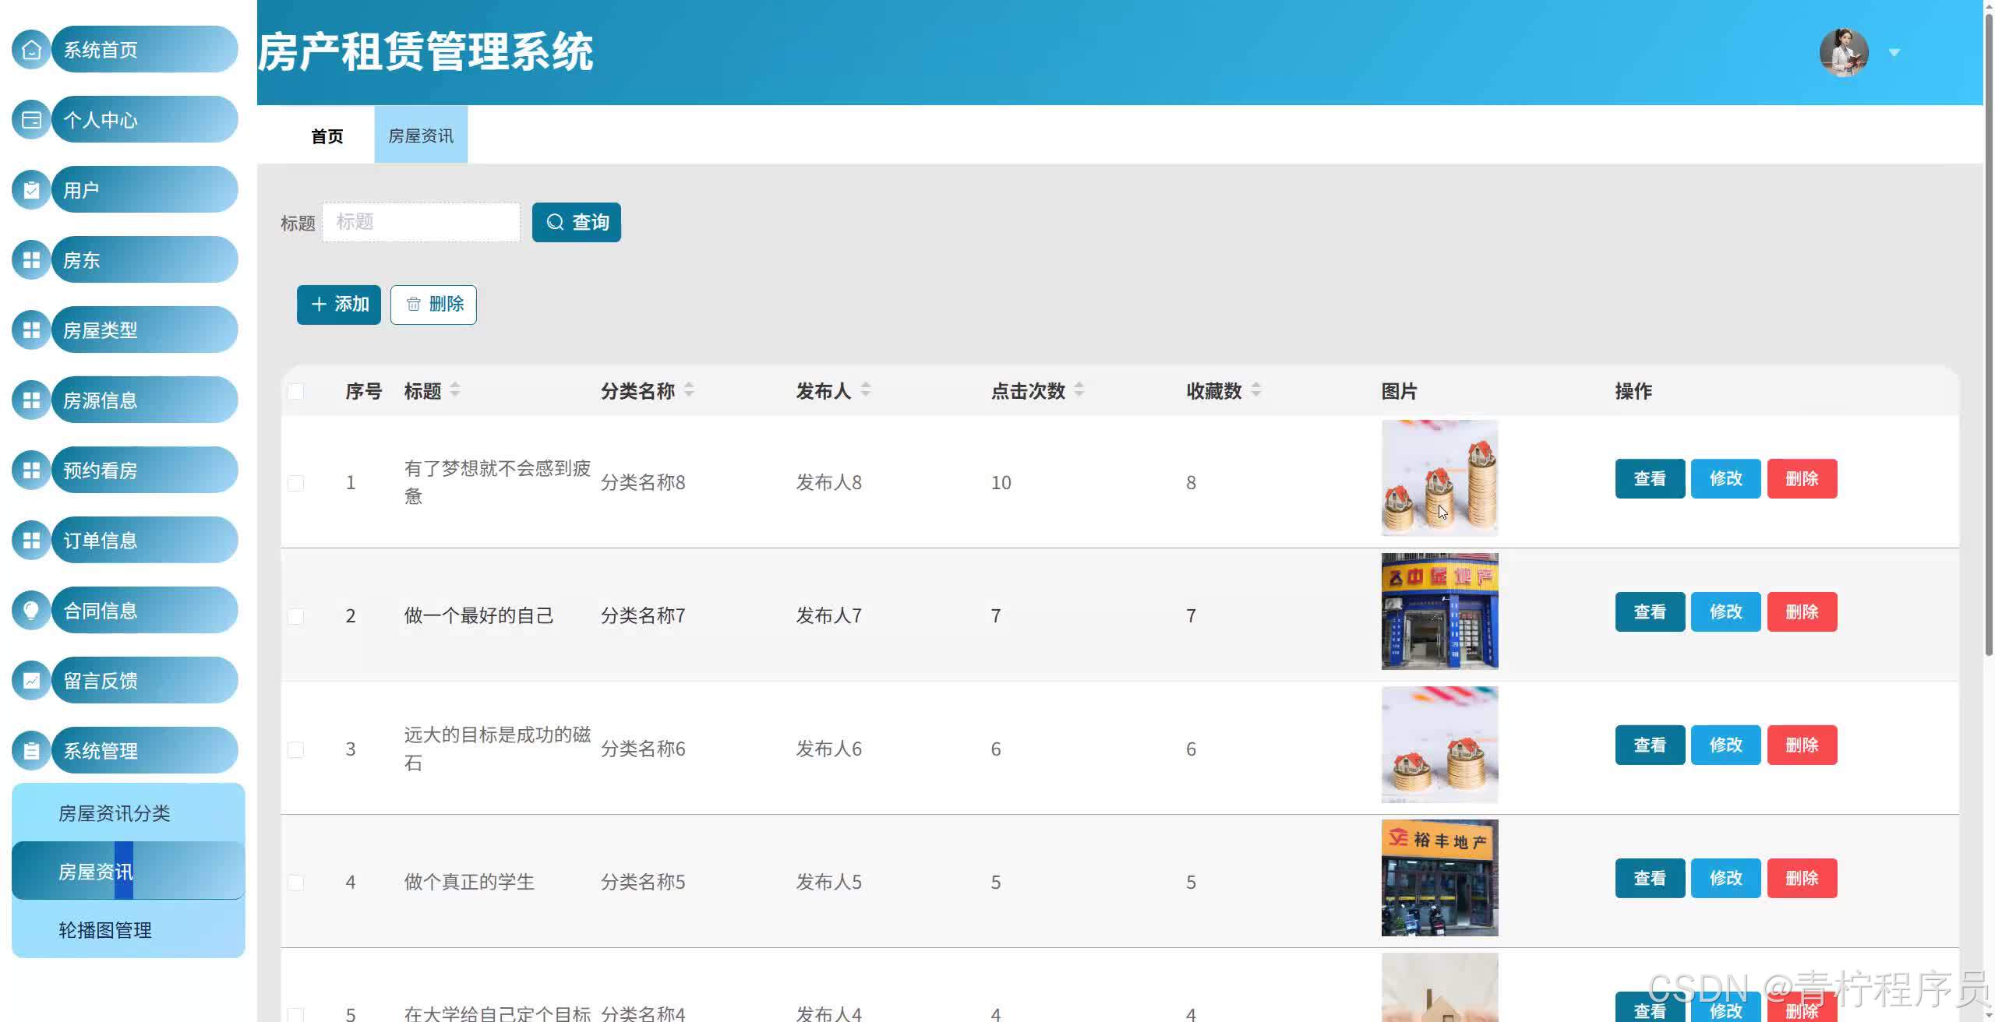The image size is (1995, 1022).
Task: Click the chart icon beside 留言反馈
Action: pyautogui.click(x=31, y=681)
